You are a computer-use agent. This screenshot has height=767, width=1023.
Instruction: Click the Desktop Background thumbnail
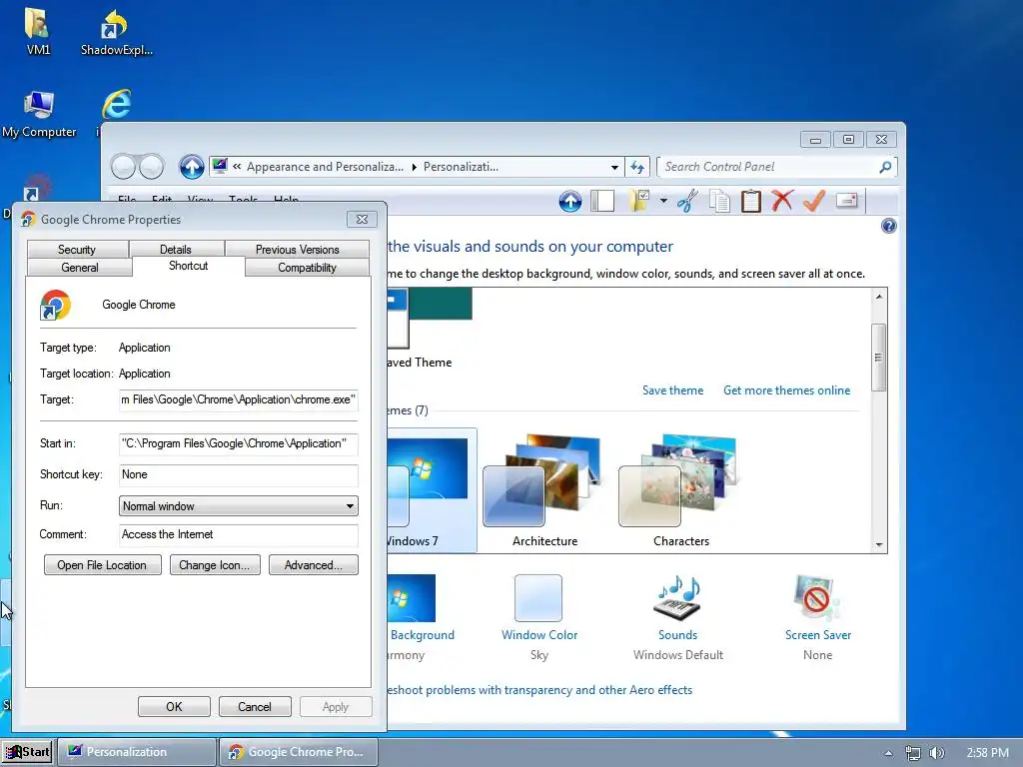[x=412, y=598]
